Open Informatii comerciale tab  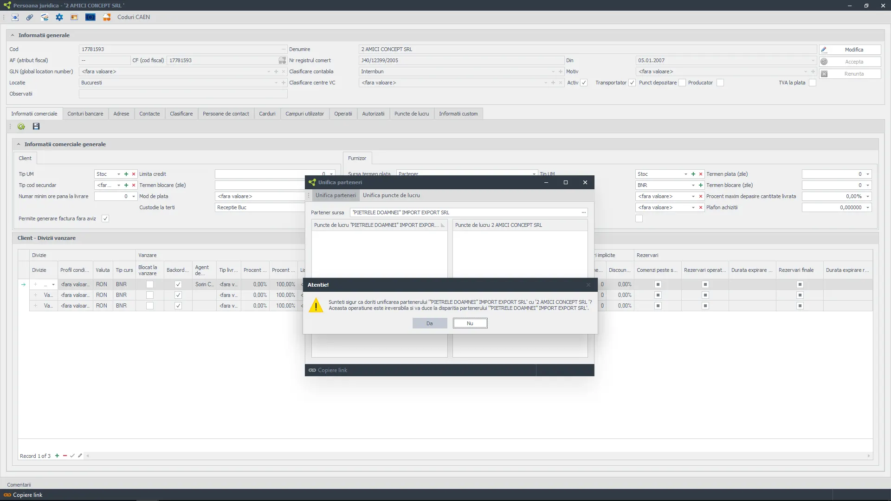[x=34, y=113]
